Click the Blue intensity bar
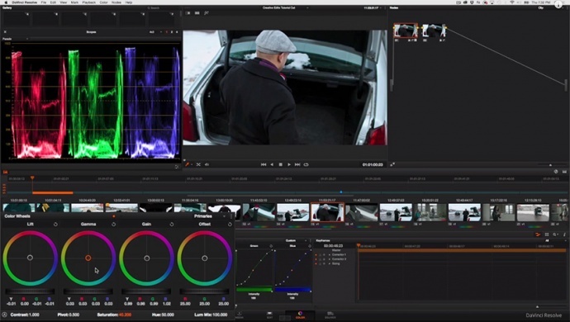This screenshot has height=322, width=570. pos(293,290)
